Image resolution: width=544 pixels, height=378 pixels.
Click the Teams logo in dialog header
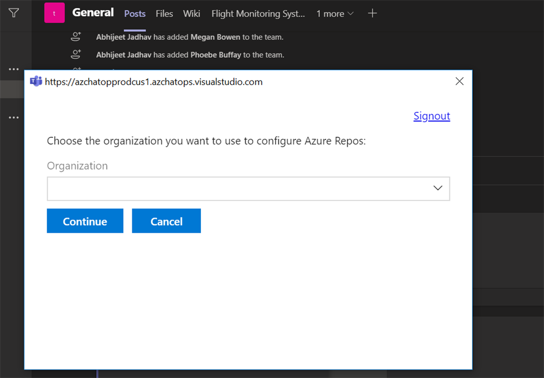36,82
